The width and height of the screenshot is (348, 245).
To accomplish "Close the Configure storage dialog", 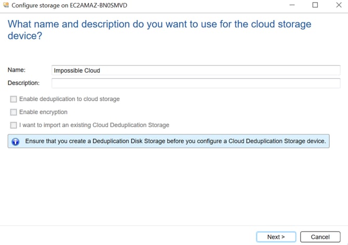I will (x=339, y=5).
